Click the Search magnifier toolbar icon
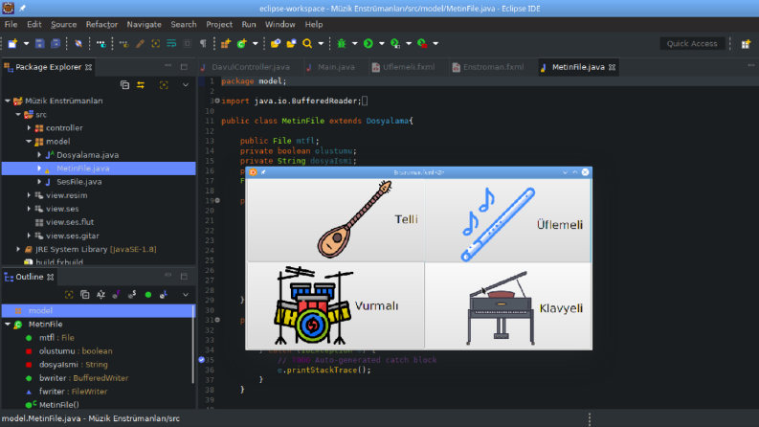This screenshot has width=759, height=427. tap(307, 44)
